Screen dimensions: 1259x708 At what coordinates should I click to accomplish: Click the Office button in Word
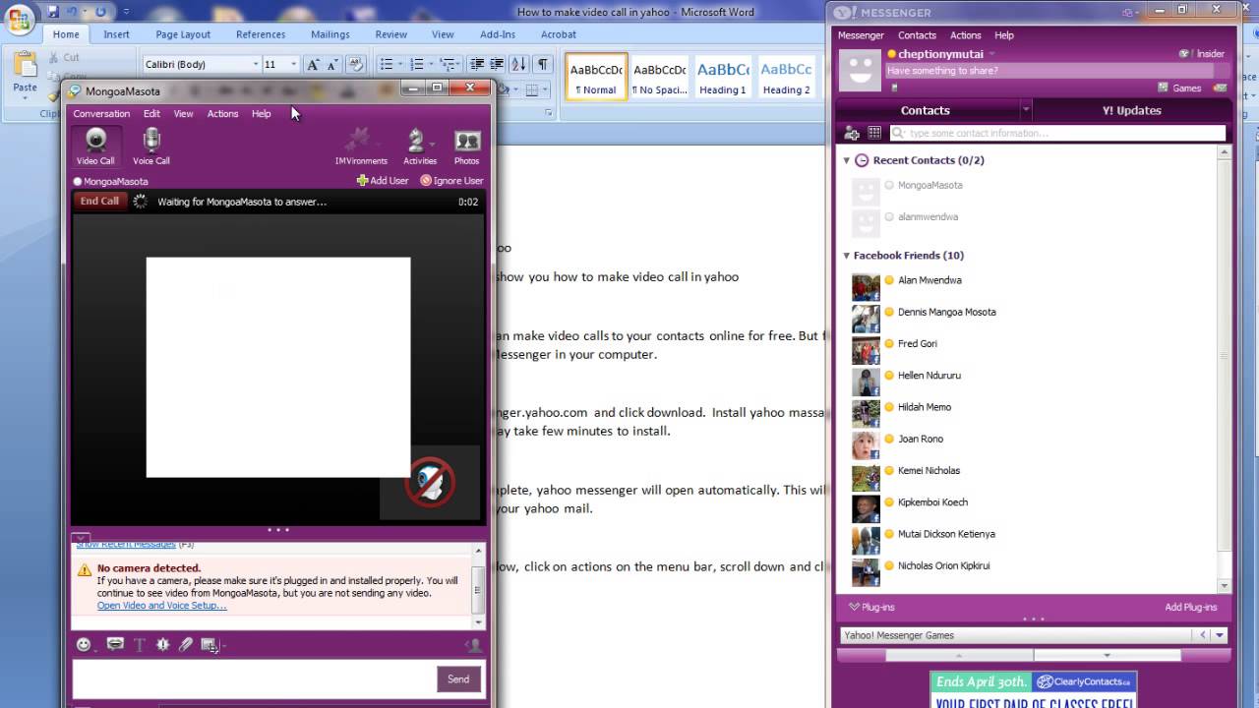click(x=19, y=19)
